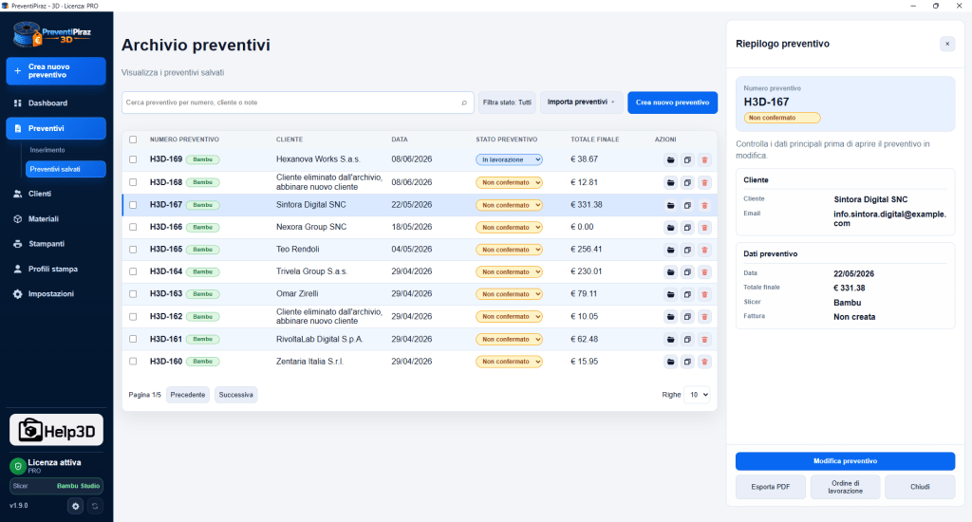This screenshot has width=972, height=522.
Task: Check the box for quote H3D-163
Action: pyautogui.click(x=133, y=294)
